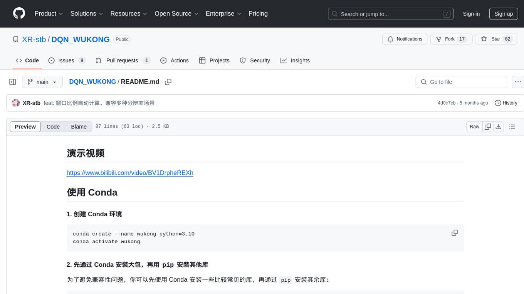Switch to the Projects tab
The height and width of the screenshot is (294, 524).
214,60
